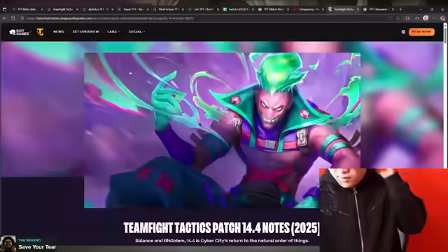448x252 pixels.
Task: Open the new tab plus button
Action: (400, 9)
